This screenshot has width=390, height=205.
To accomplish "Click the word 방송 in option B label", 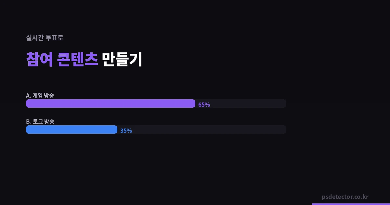I will click(49, 122).
